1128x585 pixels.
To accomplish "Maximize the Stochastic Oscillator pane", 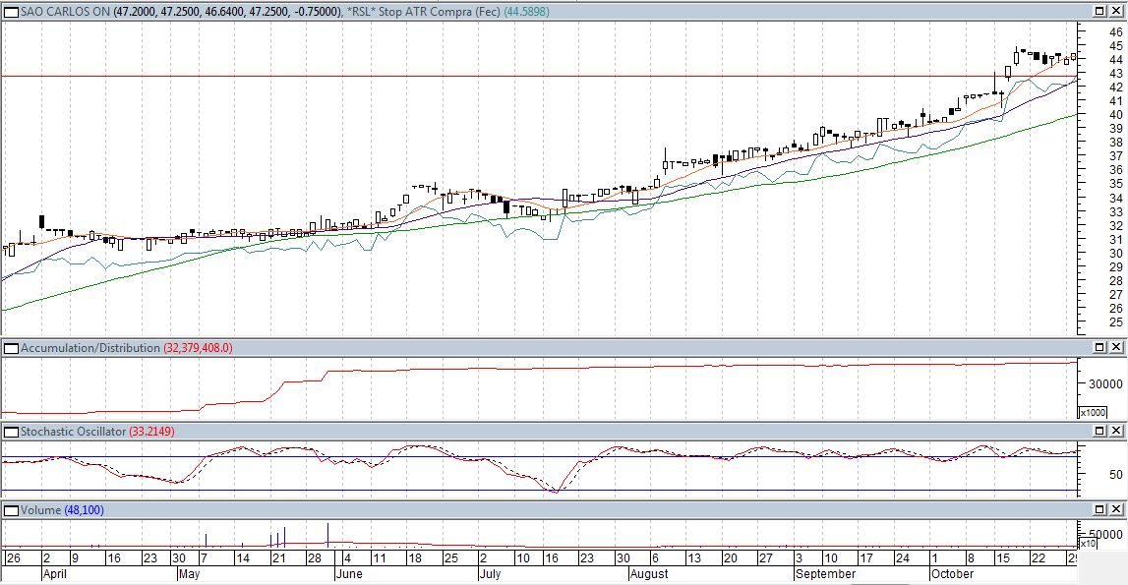I will (x=1101, y=431).
